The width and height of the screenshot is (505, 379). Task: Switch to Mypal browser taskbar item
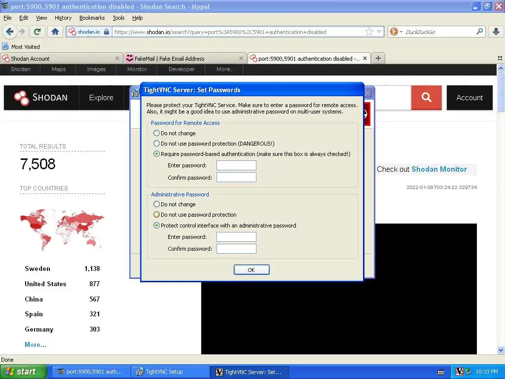pyautogui.click(x=91, y=372)
